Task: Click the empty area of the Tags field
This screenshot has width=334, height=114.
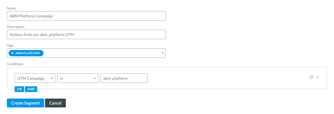Action: tap(101, 53)
